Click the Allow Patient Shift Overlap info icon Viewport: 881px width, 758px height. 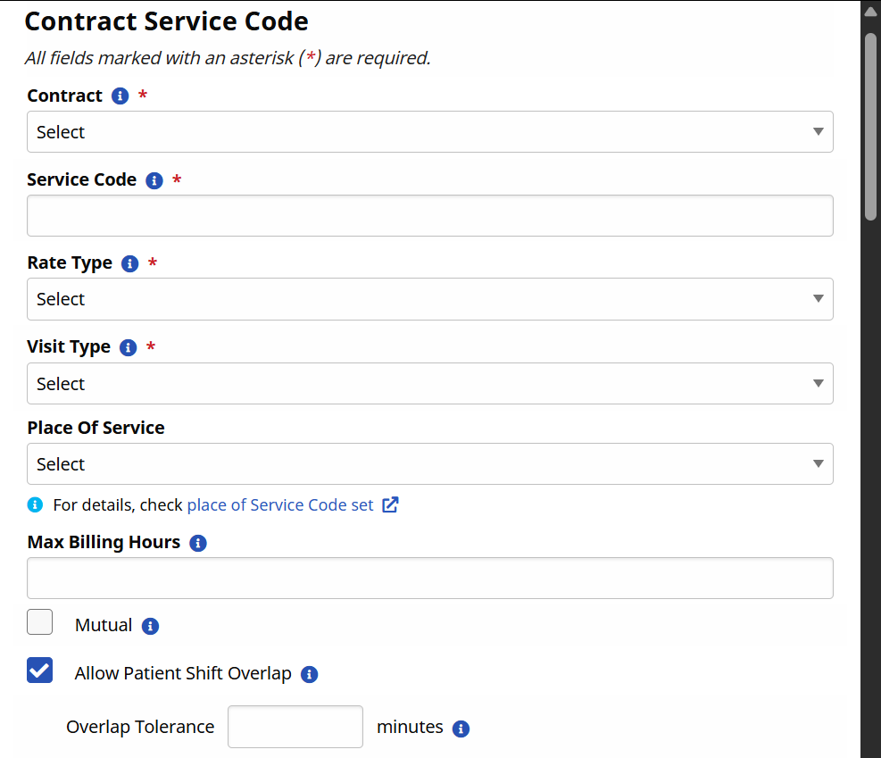310,675
